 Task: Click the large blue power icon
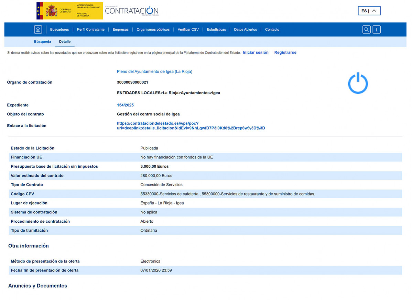pos(358,83)
